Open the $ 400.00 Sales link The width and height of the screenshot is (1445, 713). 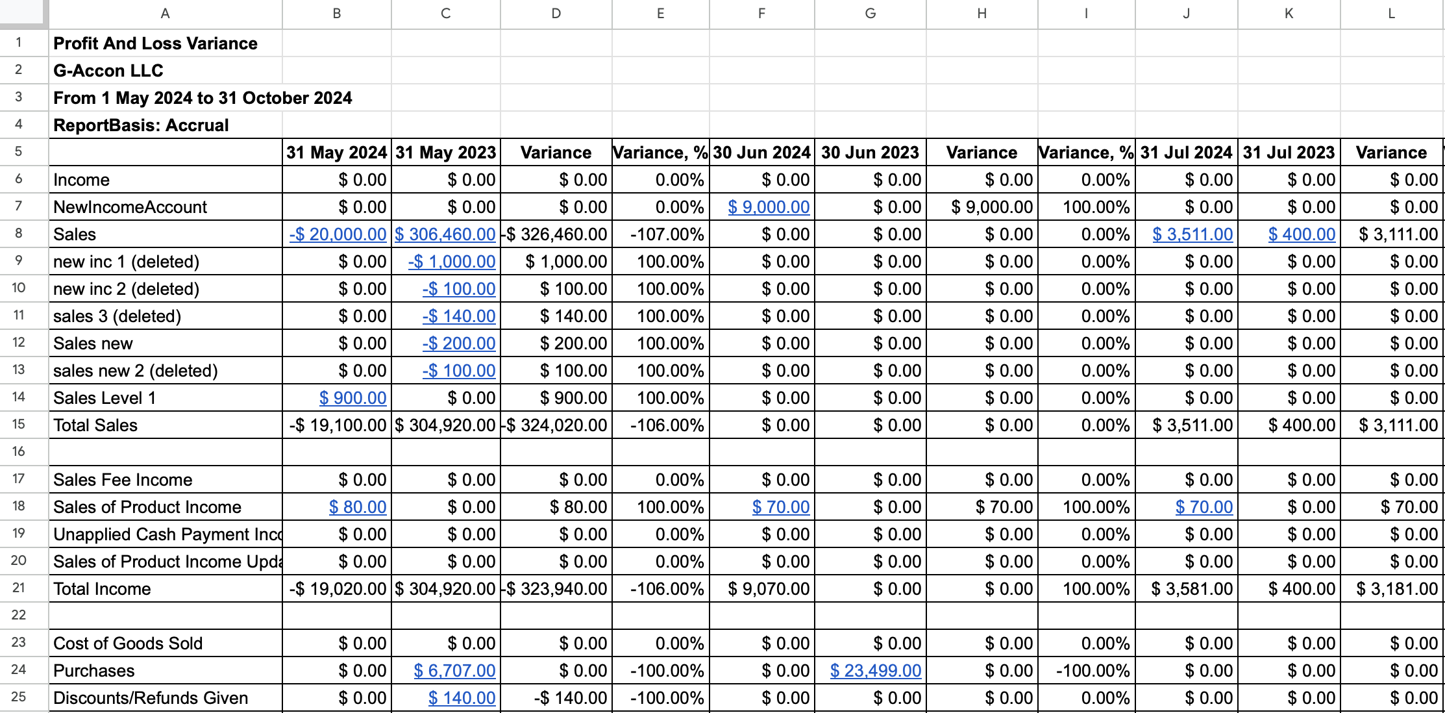[x=1302, y=234]
